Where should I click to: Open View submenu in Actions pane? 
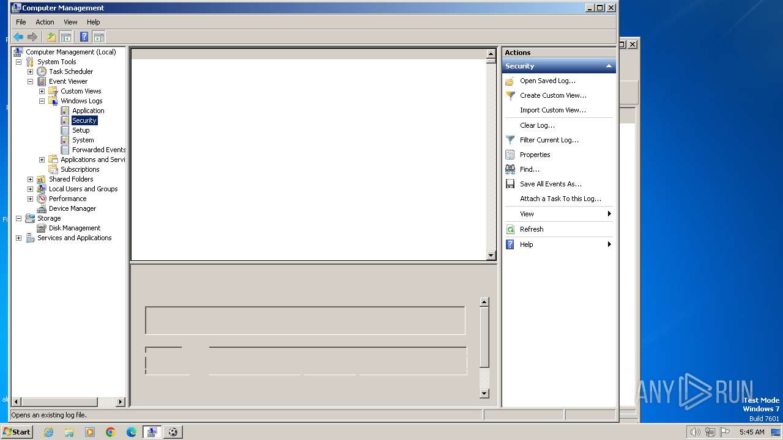tap(558, 214)
